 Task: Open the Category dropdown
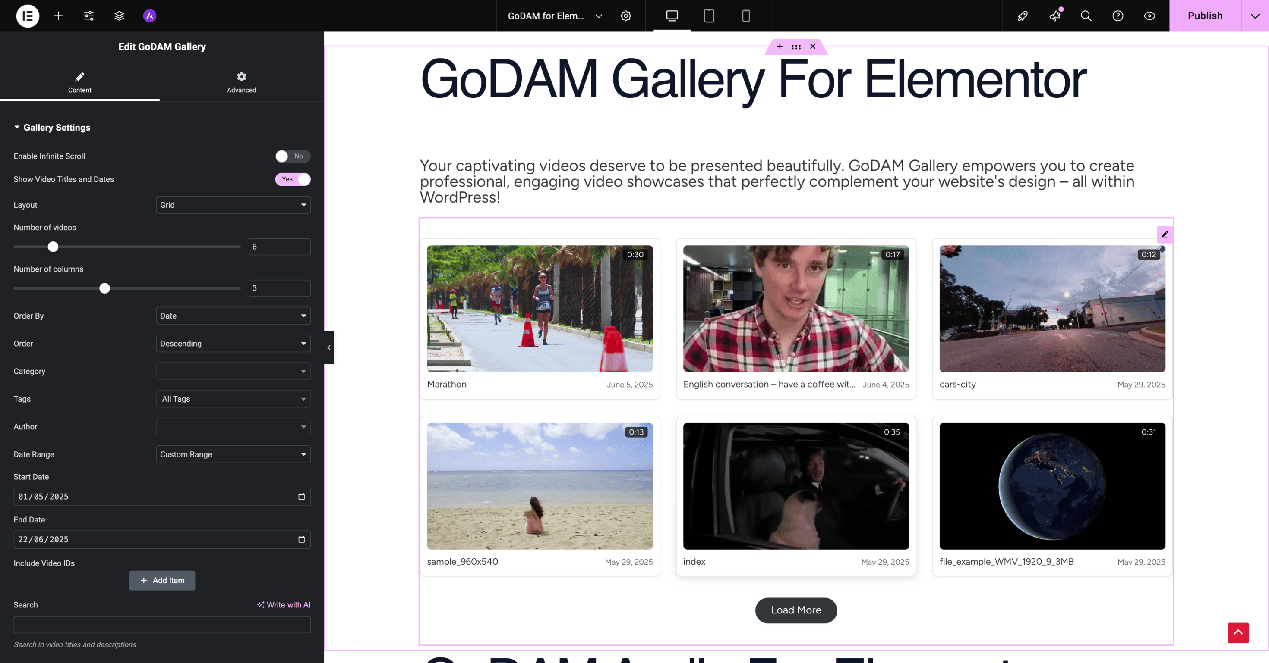click(233, 371)
